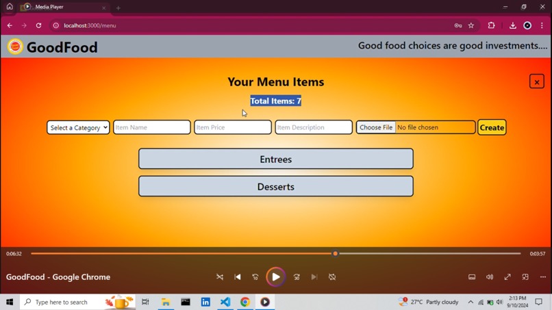Click the battery icon in system tray
Viewport: 552px width, 310px height.
pyautogui.click(x=490, y=302)
